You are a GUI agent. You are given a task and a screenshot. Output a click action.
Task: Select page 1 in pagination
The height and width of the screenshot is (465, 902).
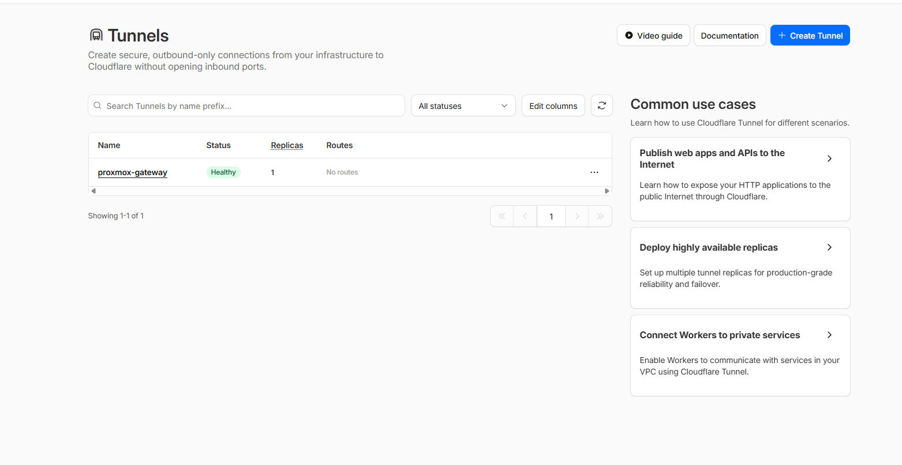click(x=551, y=216)
